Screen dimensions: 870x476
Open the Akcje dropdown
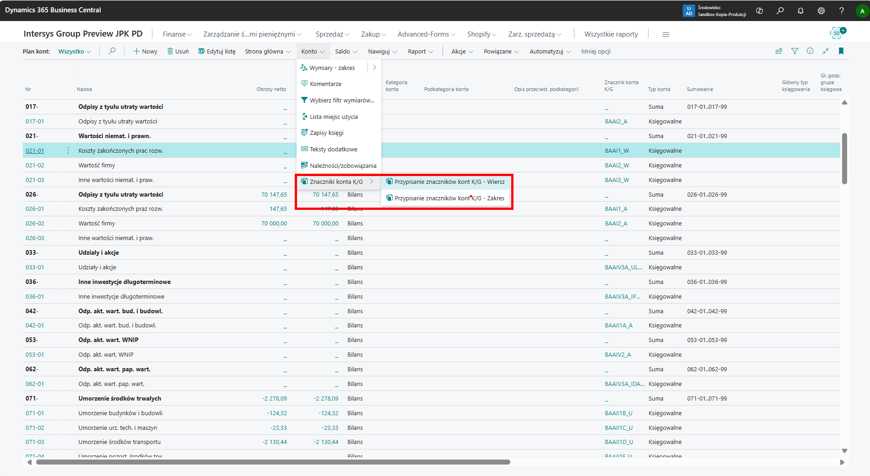coord(462,52)
